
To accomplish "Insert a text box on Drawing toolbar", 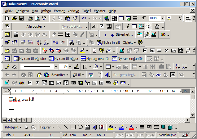I will point(87,127).
